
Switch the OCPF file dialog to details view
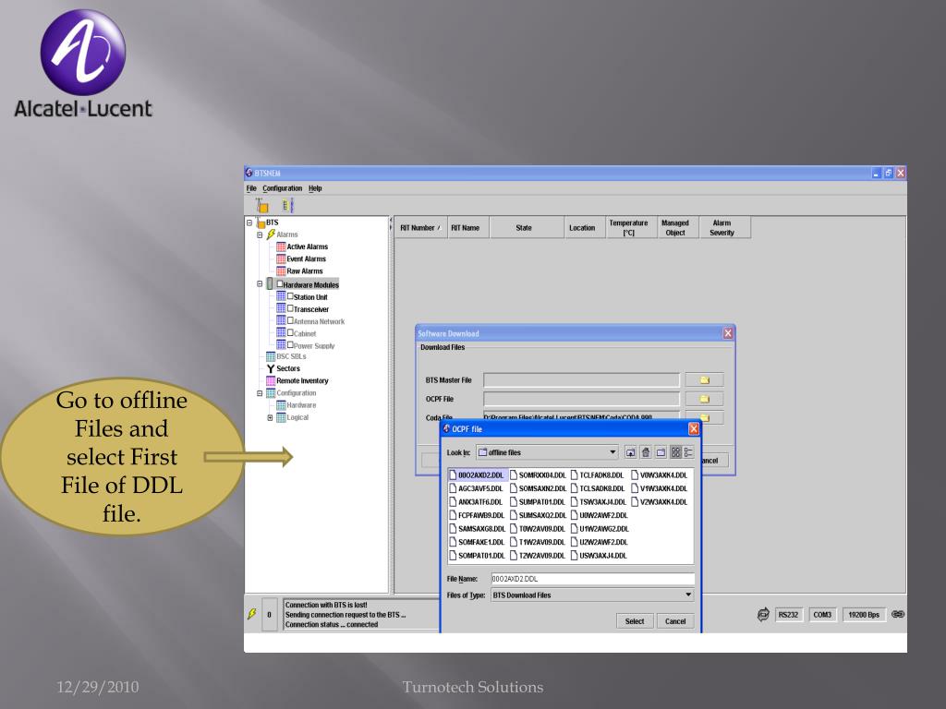tap(688, 452)
